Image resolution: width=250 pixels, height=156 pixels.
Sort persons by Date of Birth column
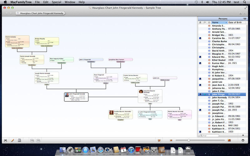point(237,22)
